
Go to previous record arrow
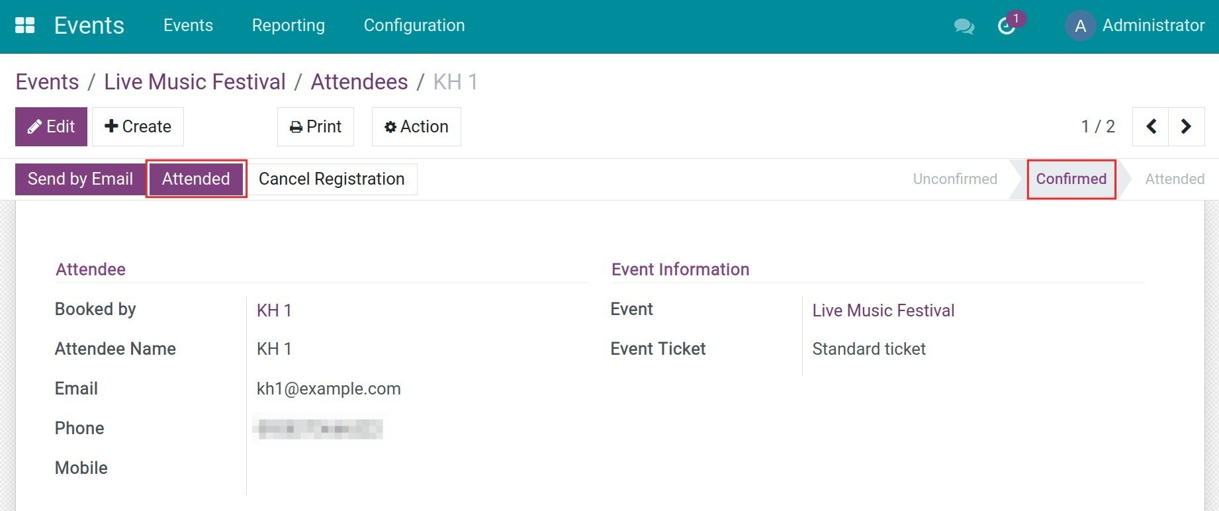(1151, 126)
